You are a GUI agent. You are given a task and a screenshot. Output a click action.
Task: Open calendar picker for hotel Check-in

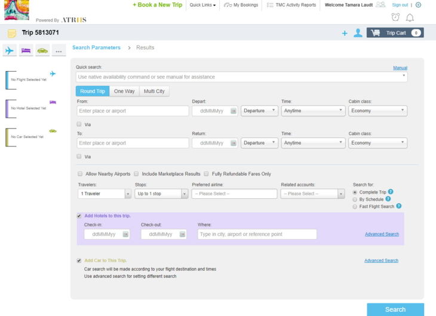click(125, 234)
